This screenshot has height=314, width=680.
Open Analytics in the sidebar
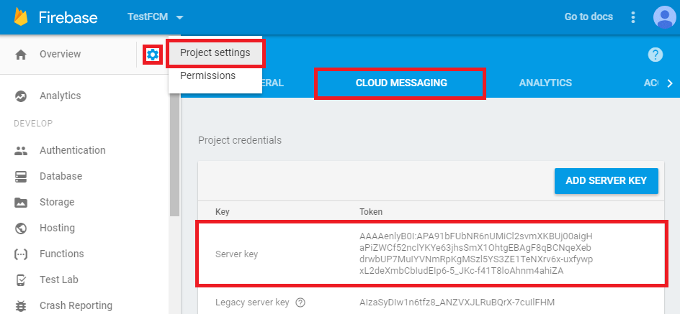[x=61, y=96]
